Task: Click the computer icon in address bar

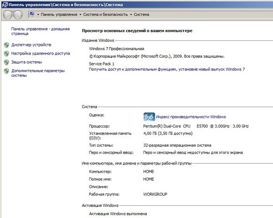Action: tap(32, 14)
